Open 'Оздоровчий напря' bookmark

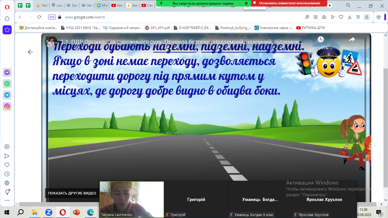(x=122, y=28)
